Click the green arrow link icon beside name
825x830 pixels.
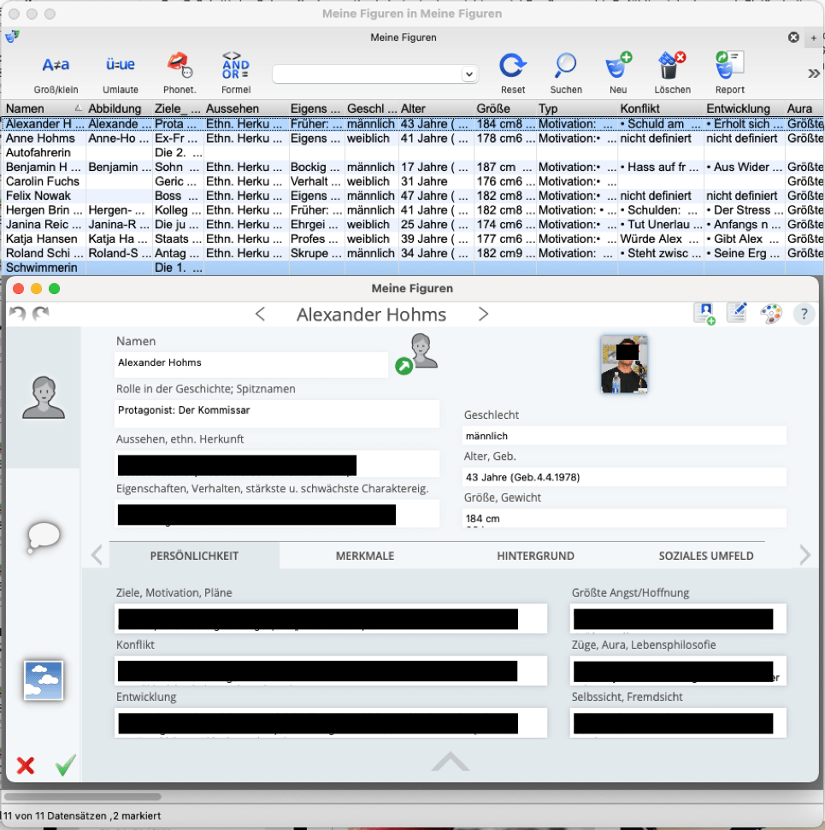pyautogui.click(x=403, y=367)
